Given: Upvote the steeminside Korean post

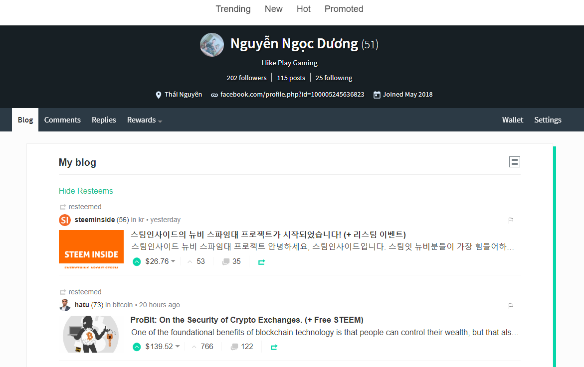Looking at the screenshot, I should [x=136, y=261].
